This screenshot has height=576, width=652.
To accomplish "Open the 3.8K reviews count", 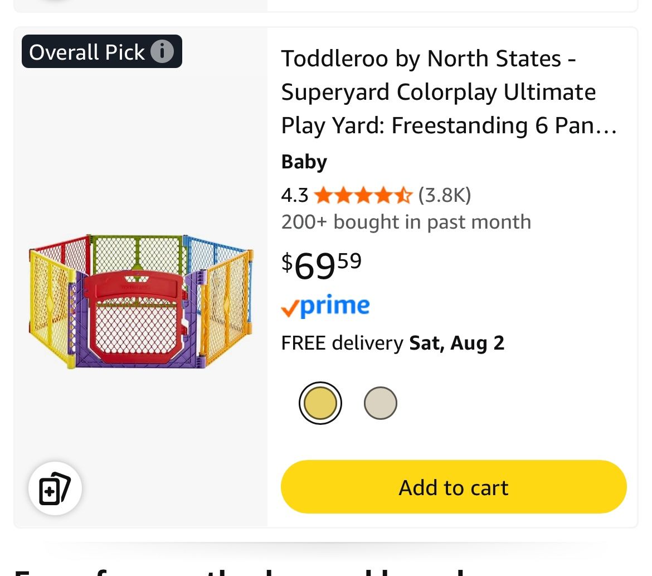I will (445, 195).
